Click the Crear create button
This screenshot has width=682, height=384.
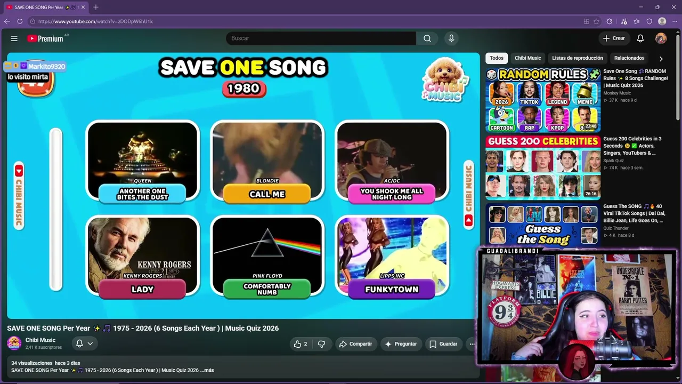[614, 38]
